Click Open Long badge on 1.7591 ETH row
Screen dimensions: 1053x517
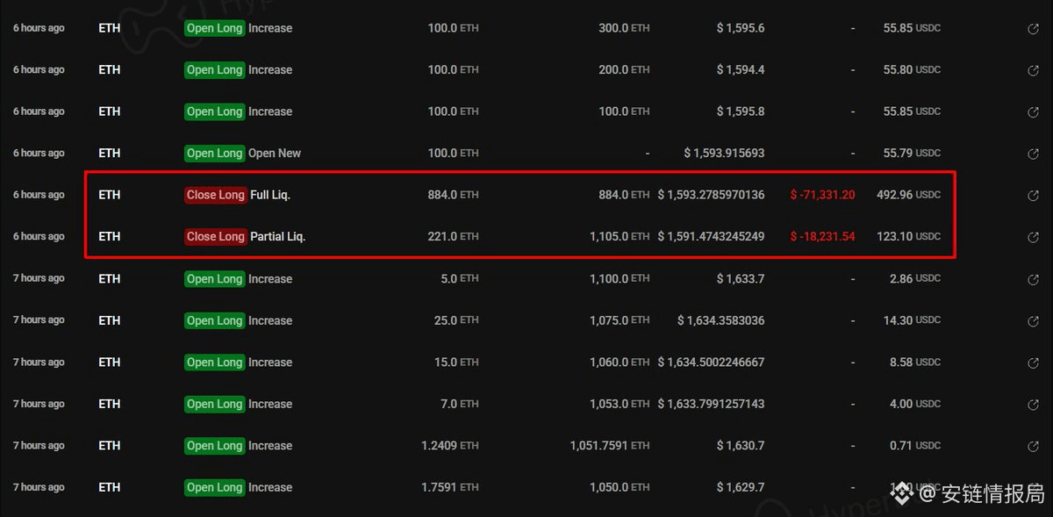click(x=214, y=487)
